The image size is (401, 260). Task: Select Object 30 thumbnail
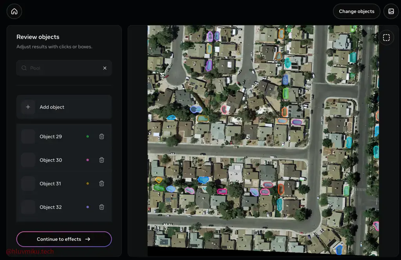click(x=28, y=160)
